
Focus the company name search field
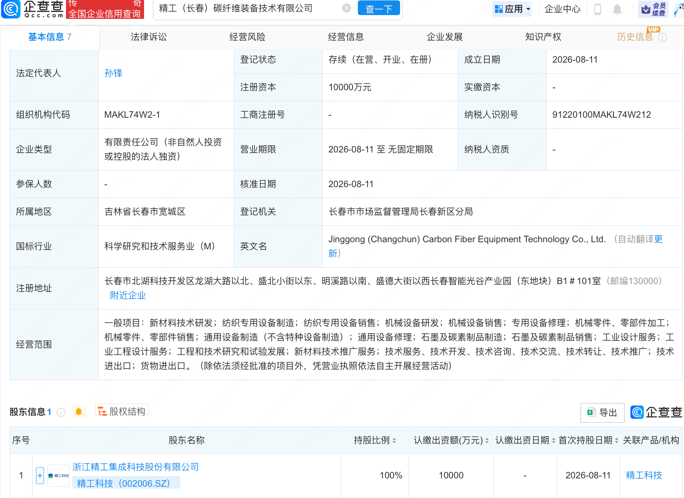click(x=249, y=8)
